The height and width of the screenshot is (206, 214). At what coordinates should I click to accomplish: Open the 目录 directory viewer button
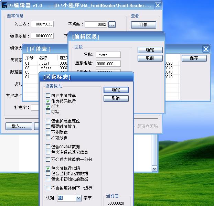pos(143,25)
